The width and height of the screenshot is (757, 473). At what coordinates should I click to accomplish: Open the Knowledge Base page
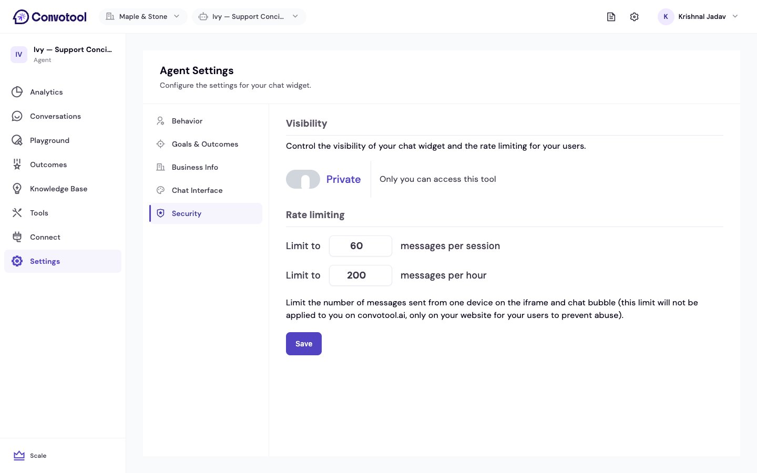[63, 189]
